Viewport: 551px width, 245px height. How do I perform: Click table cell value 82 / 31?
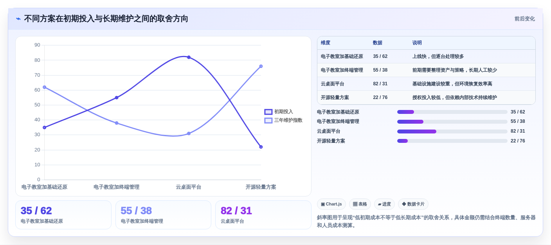click(380, 84)
